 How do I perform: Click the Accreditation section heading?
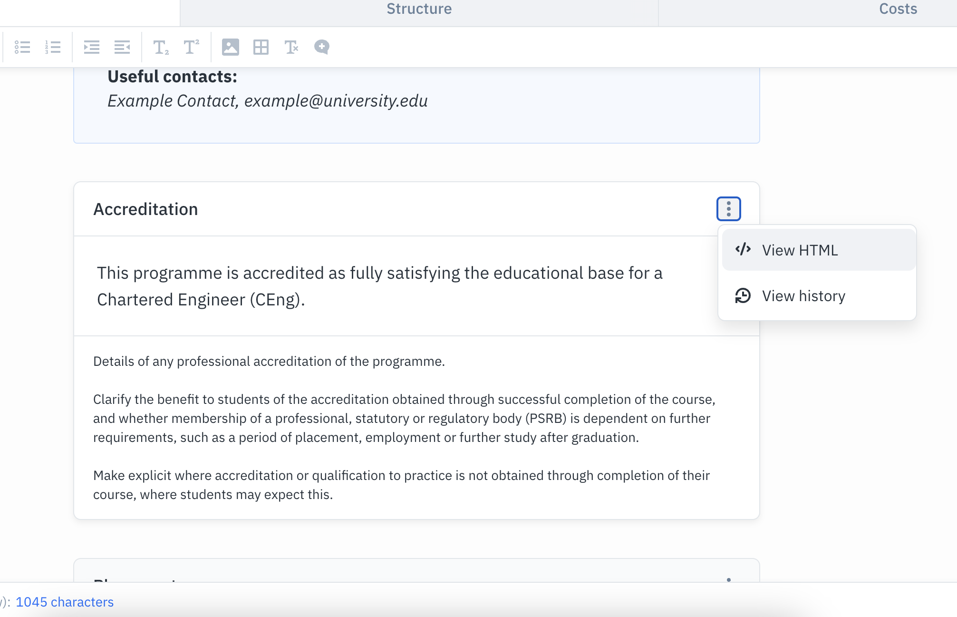coord(145,209)
